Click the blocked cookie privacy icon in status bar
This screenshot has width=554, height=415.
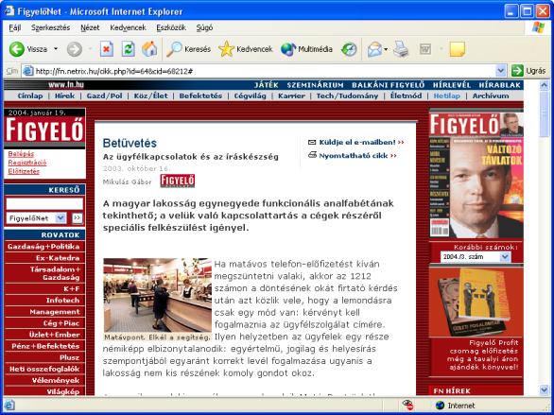[408, 405]
